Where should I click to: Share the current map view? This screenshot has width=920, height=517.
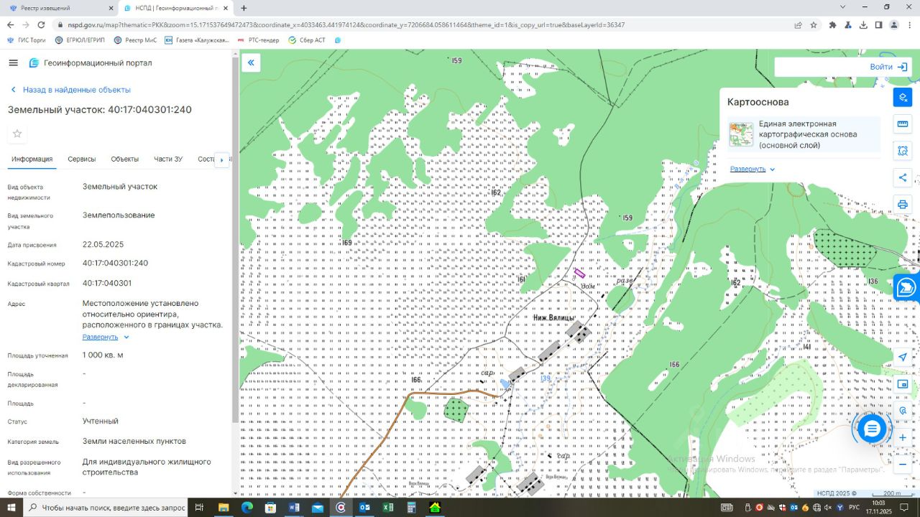pos(903,178)
